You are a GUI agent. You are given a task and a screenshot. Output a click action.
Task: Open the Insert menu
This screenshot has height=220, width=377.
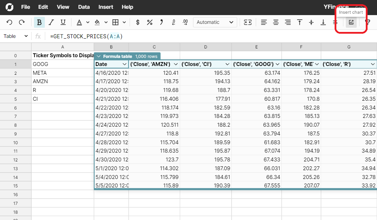pyautogui.click(x=105, y=7)
